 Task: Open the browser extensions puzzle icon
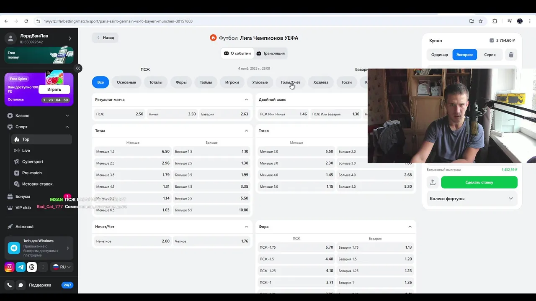(x=495, y=21)
